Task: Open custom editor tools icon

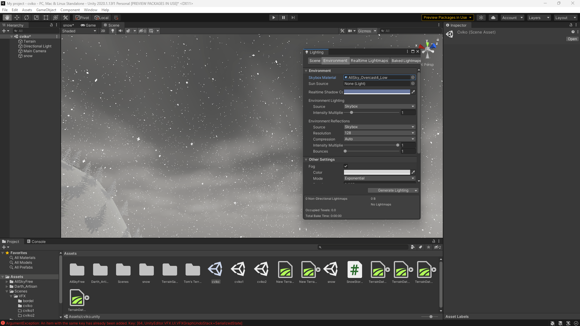Action: [x=65, y=18]
